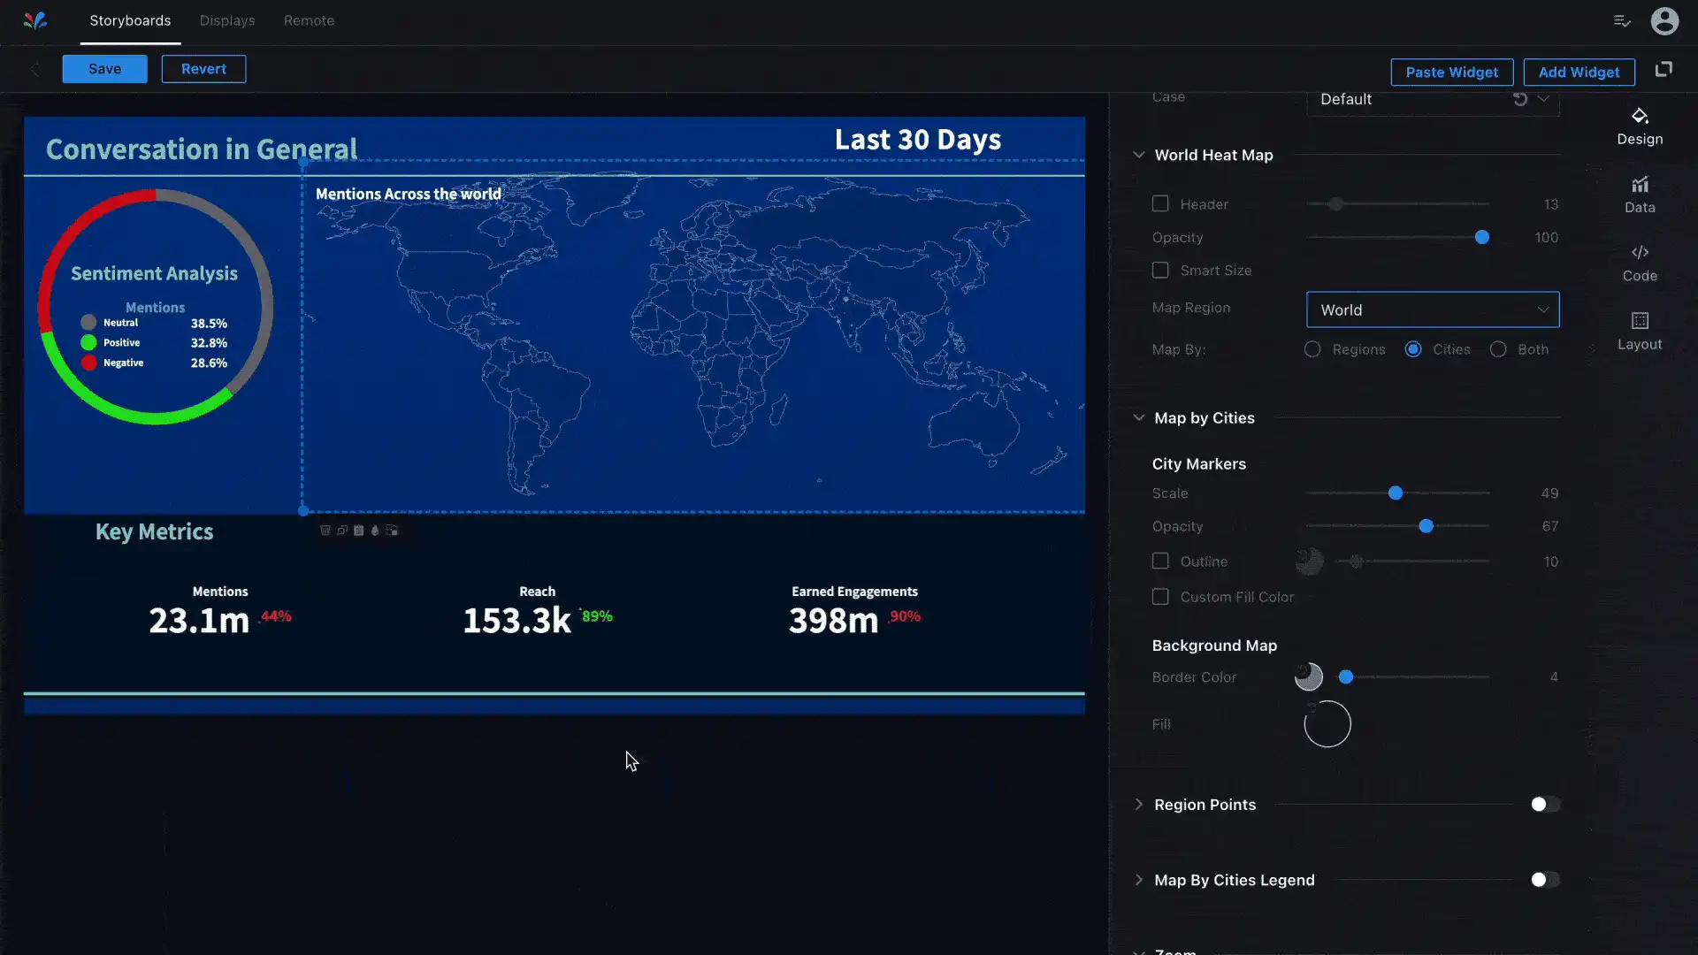Reset the Case setting to default
Image resolution: width=1698 pixels, height=955 pixels.
click(1519, 99)
